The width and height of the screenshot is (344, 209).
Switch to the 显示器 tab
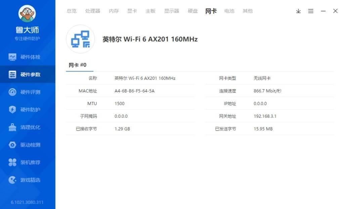pyautogui.click(x=172, y=11)
